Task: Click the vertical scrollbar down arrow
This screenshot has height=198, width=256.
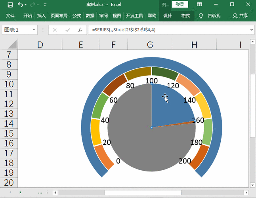Action: pyautogui.click(x=252, y=185)
